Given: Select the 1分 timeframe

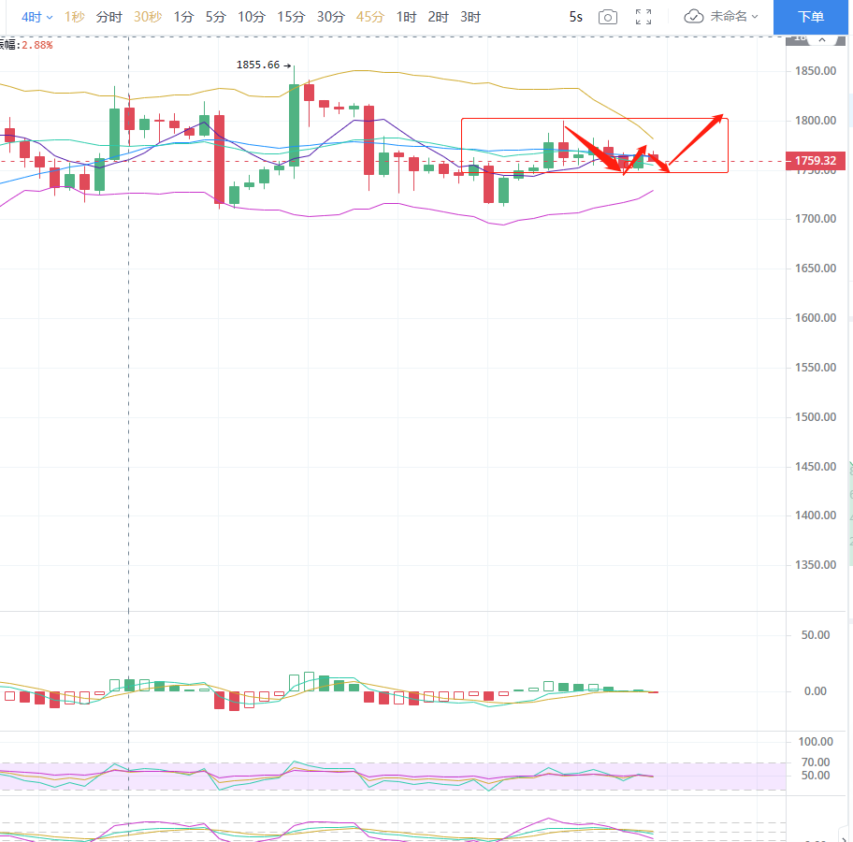Looking at the screenshot, I should (184, 18).
